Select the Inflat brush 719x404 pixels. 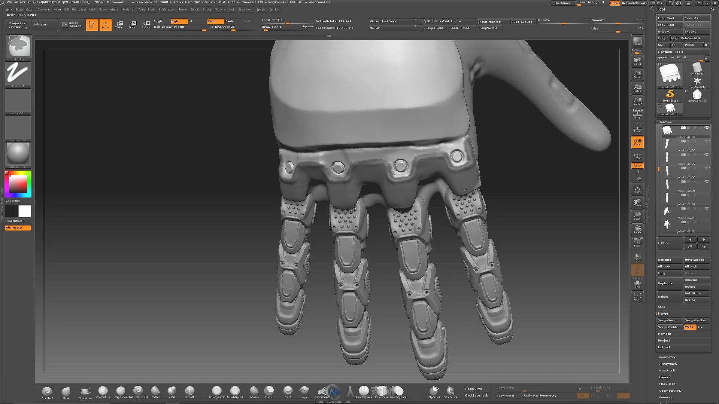(x=172, y=392)
